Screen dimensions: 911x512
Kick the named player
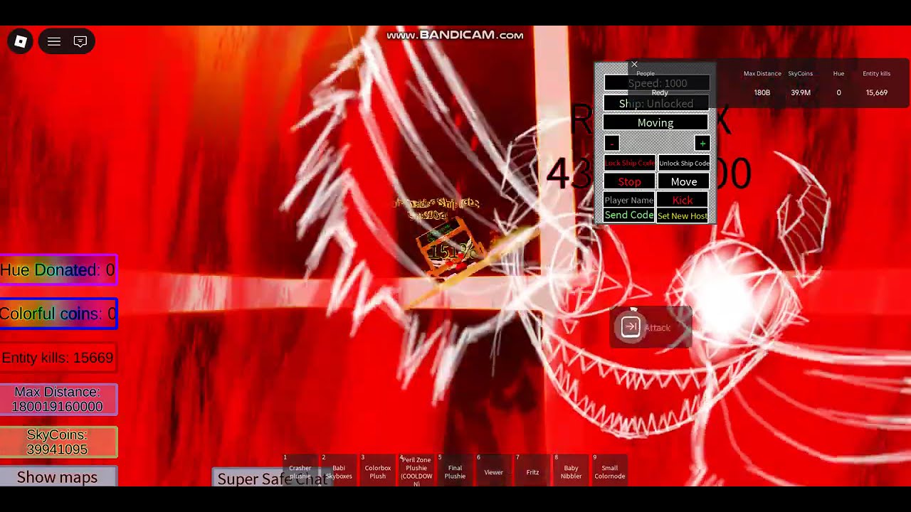pyautogui.click(x=683, y=200)
